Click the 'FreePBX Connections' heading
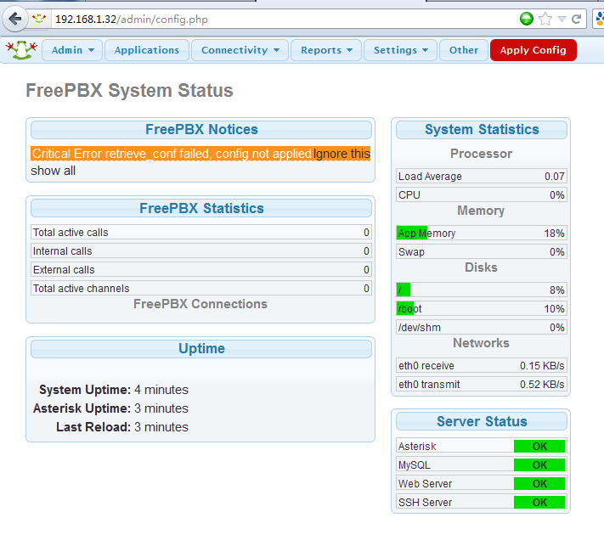 [x=200, y=304]
